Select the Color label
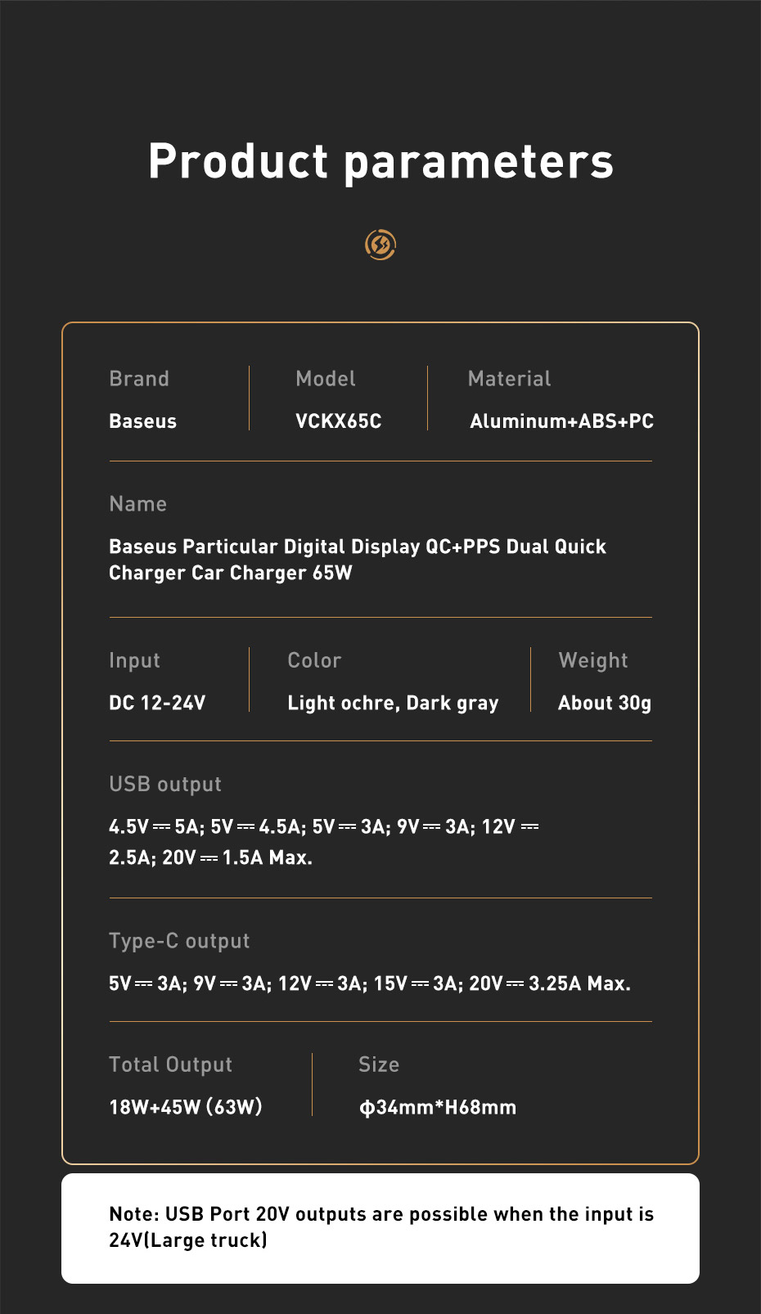The image size is (761, 1314). click(314, 660)
